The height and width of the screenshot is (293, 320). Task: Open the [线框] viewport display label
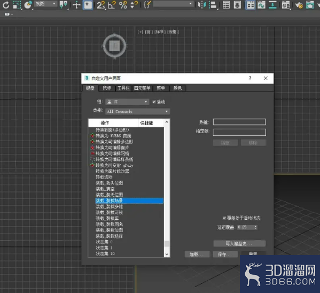click(x=173, y=32)
